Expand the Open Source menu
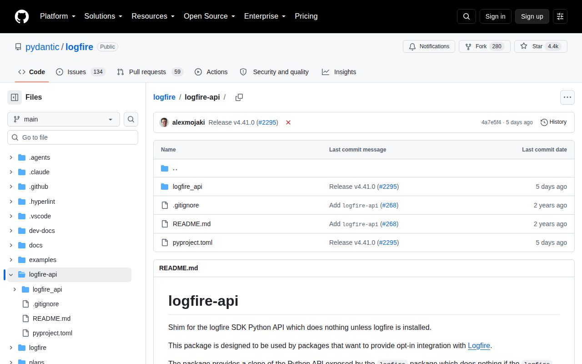The image size is (582, 364). point(209,16)
